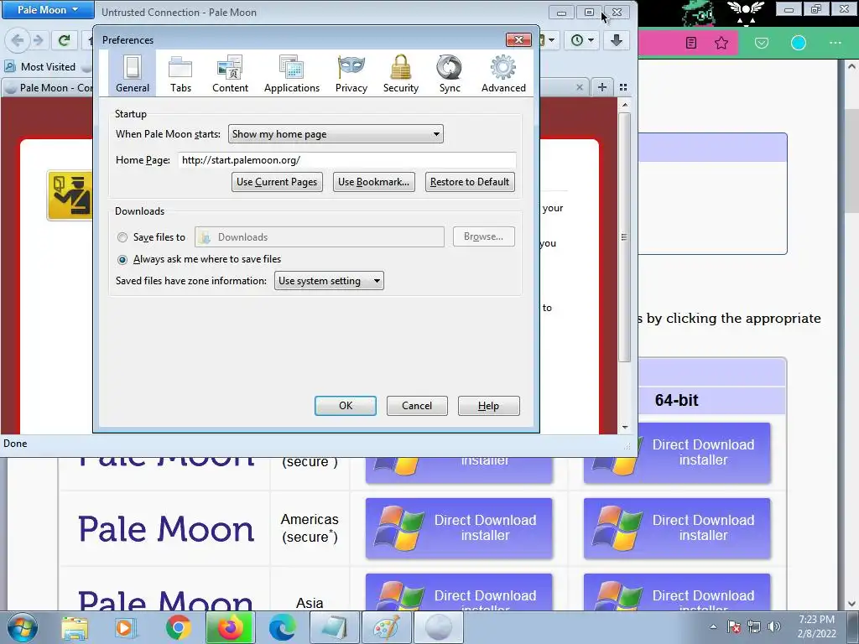The height and width of the screenshot is (644, 859).
Task: Select the Pale Moon browser tab
Action: 48,87
